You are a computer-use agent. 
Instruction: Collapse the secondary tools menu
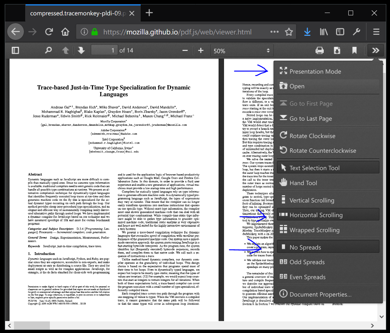click(376, 50)
